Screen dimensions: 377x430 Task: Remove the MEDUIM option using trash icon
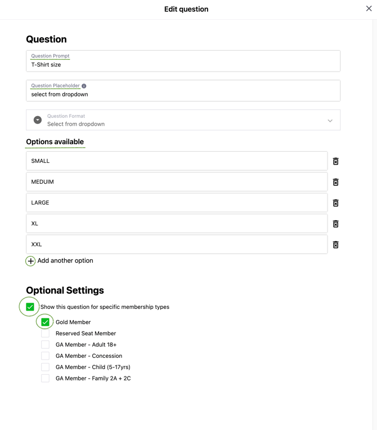click(335, 182)
